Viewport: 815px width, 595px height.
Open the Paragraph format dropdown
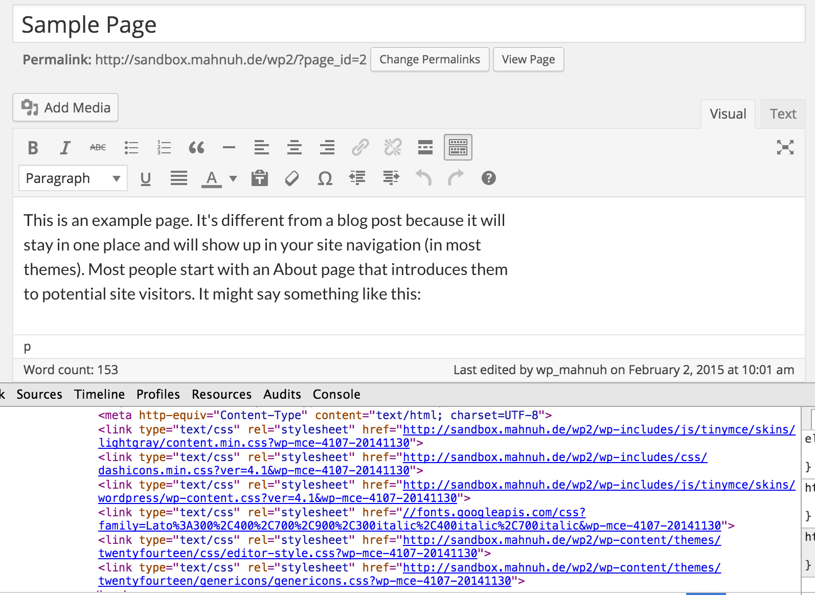pos(73,178)
